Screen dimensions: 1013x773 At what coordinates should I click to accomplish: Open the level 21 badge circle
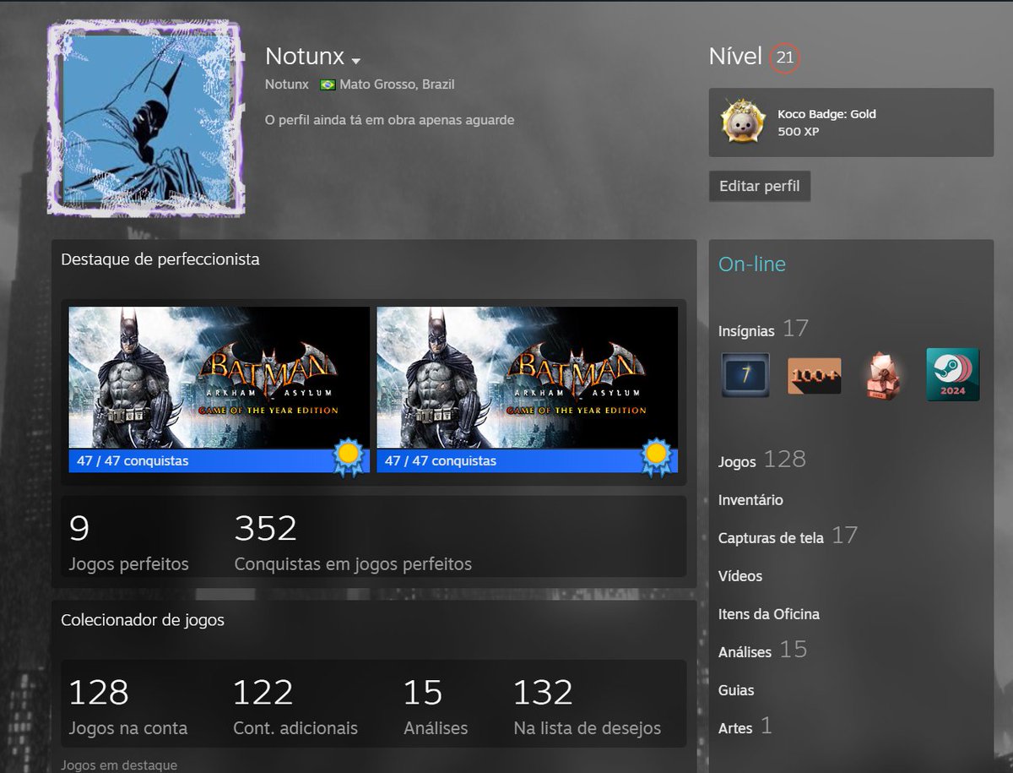click(x=785, y=57)
